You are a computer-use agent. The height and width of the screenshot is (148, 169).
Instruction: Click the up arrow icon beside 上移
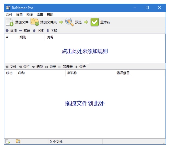point(34,31)
